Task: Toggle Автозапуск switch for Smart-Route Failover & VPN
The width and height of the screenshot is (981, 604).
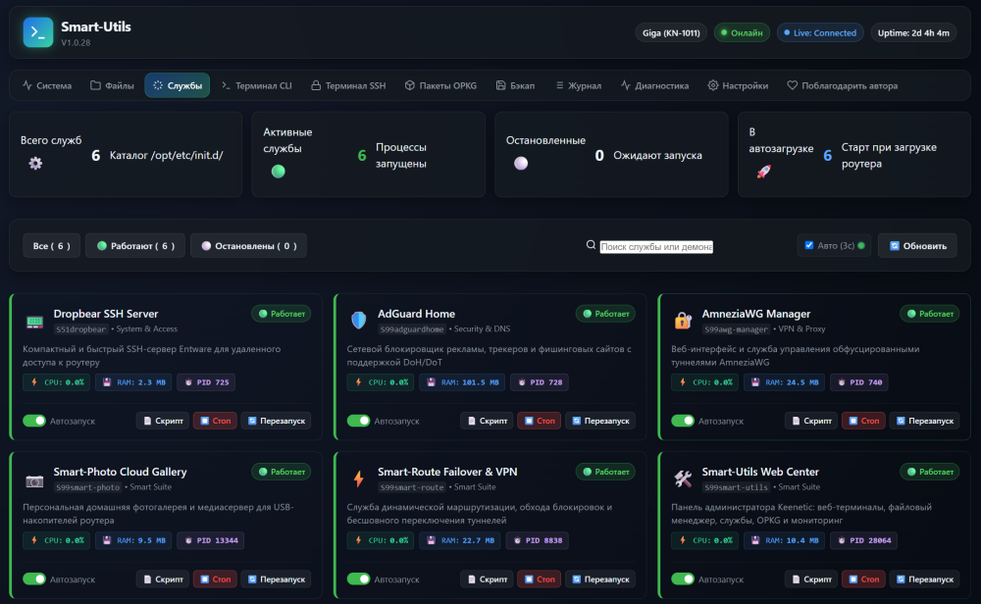Action: click(358, 579)
